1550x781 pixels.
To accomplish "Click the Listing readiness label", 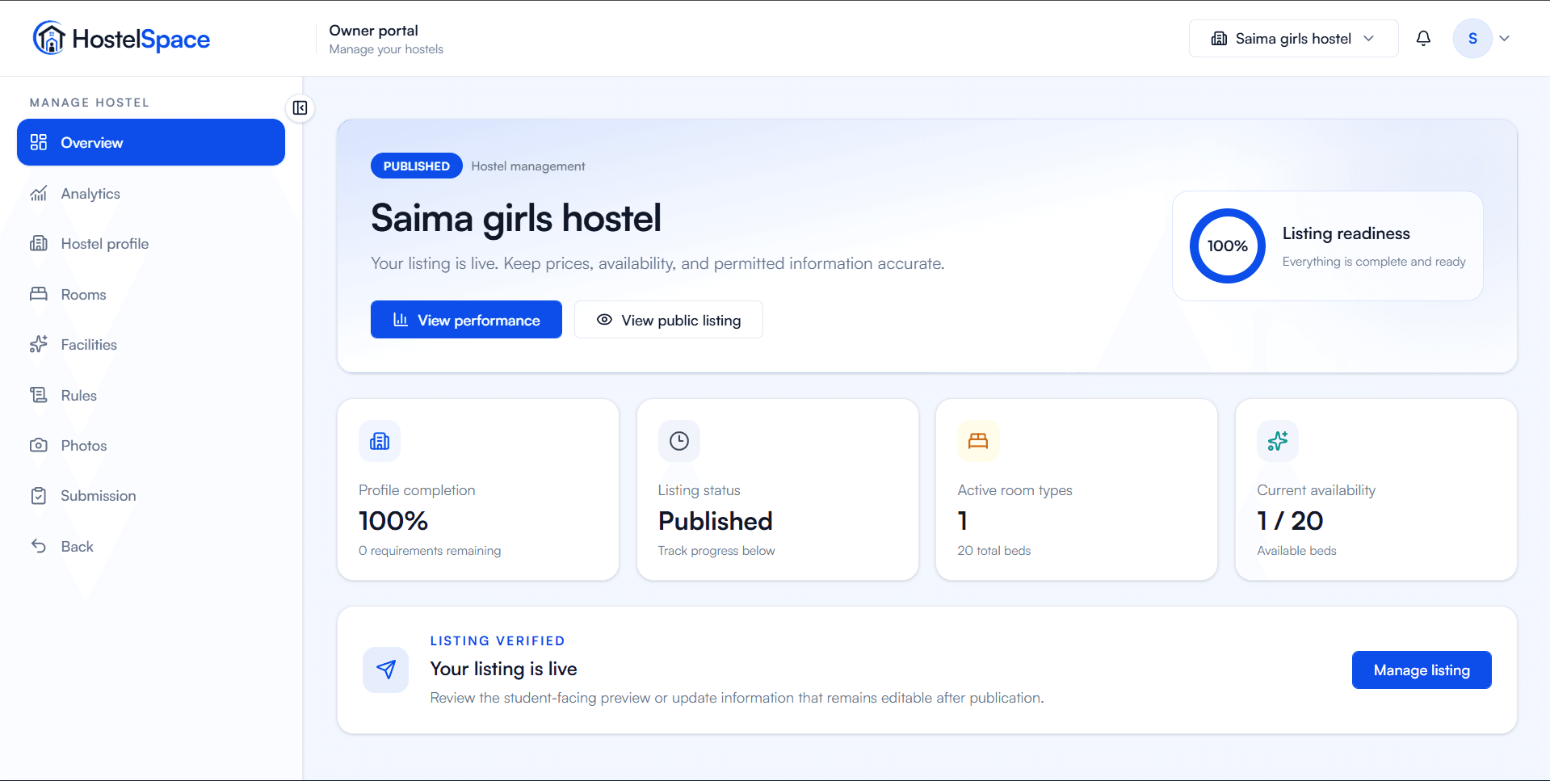I will point(1346,233).
